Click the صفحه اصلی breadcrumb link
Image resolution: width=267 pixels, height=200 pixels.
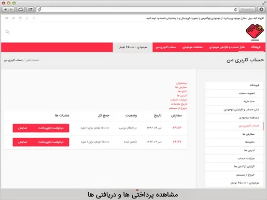pos(32,60)
